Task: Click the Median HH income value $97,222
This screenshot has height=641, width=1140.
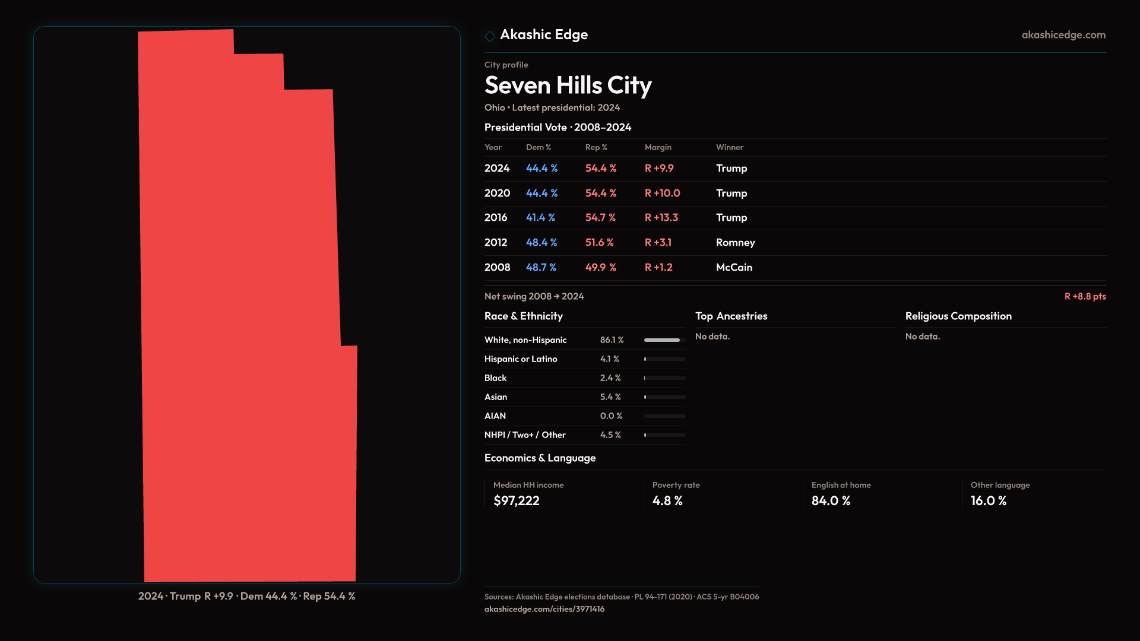Action: [x=516, y=501]
